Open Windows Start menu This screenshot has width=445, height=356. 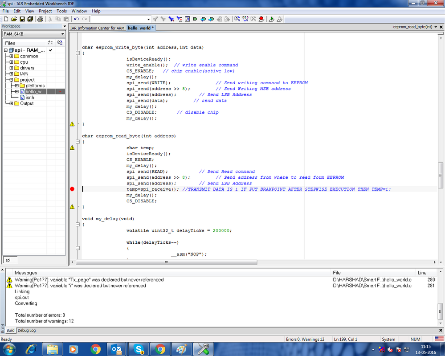pos(8,349)
